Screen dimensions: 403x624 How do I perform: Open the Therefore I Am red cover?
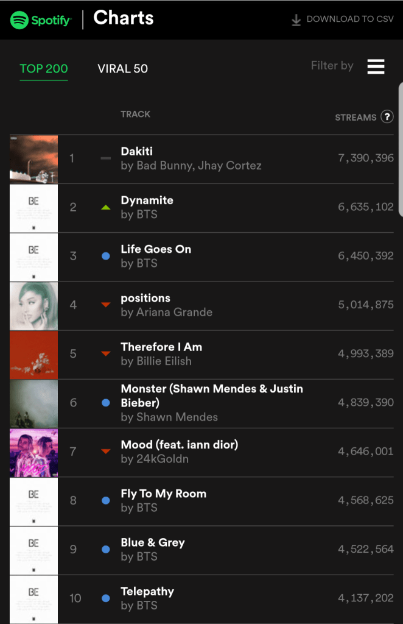coord(34,354)
